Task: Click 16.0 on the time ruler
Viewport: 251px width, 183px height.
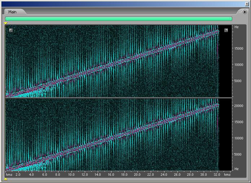Action: click(x=111, y=174)
